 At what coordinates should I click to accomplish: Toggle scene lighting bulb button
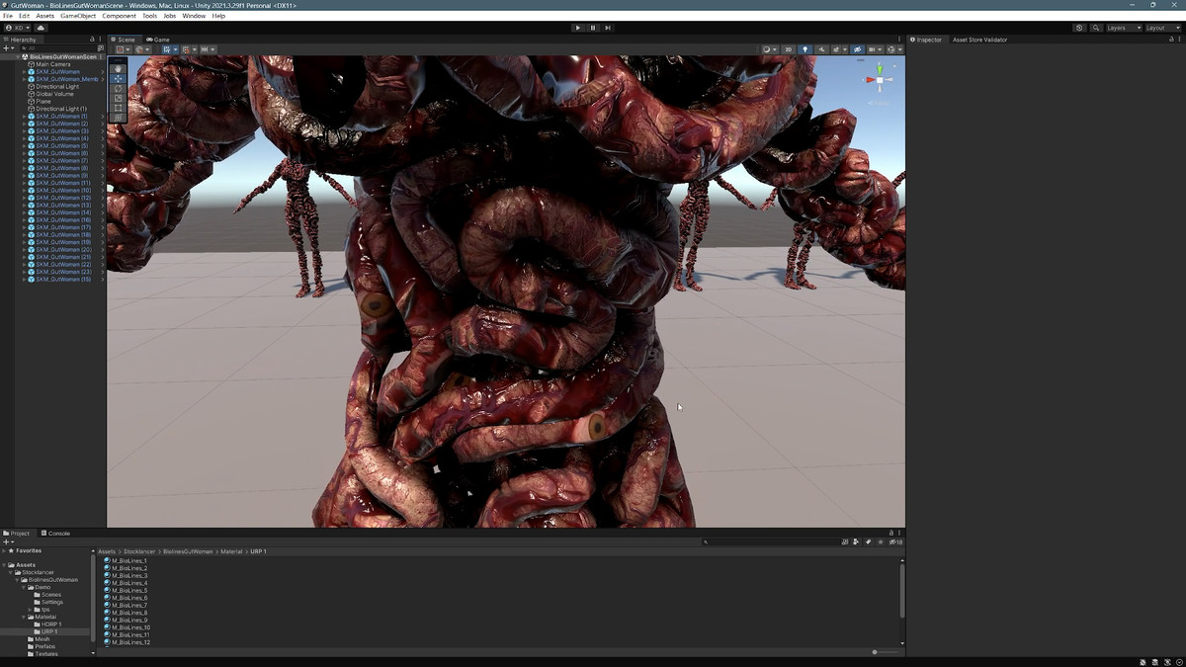pos(805,49)
